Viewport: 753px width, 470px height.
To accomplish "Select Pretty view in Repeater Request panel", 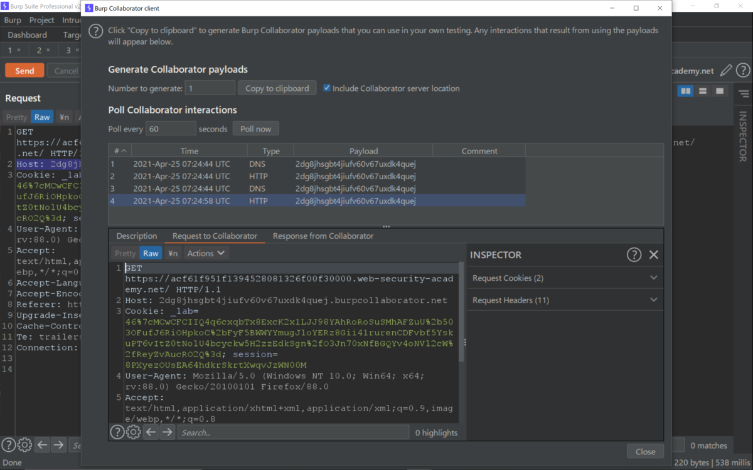I will point(16,117).
